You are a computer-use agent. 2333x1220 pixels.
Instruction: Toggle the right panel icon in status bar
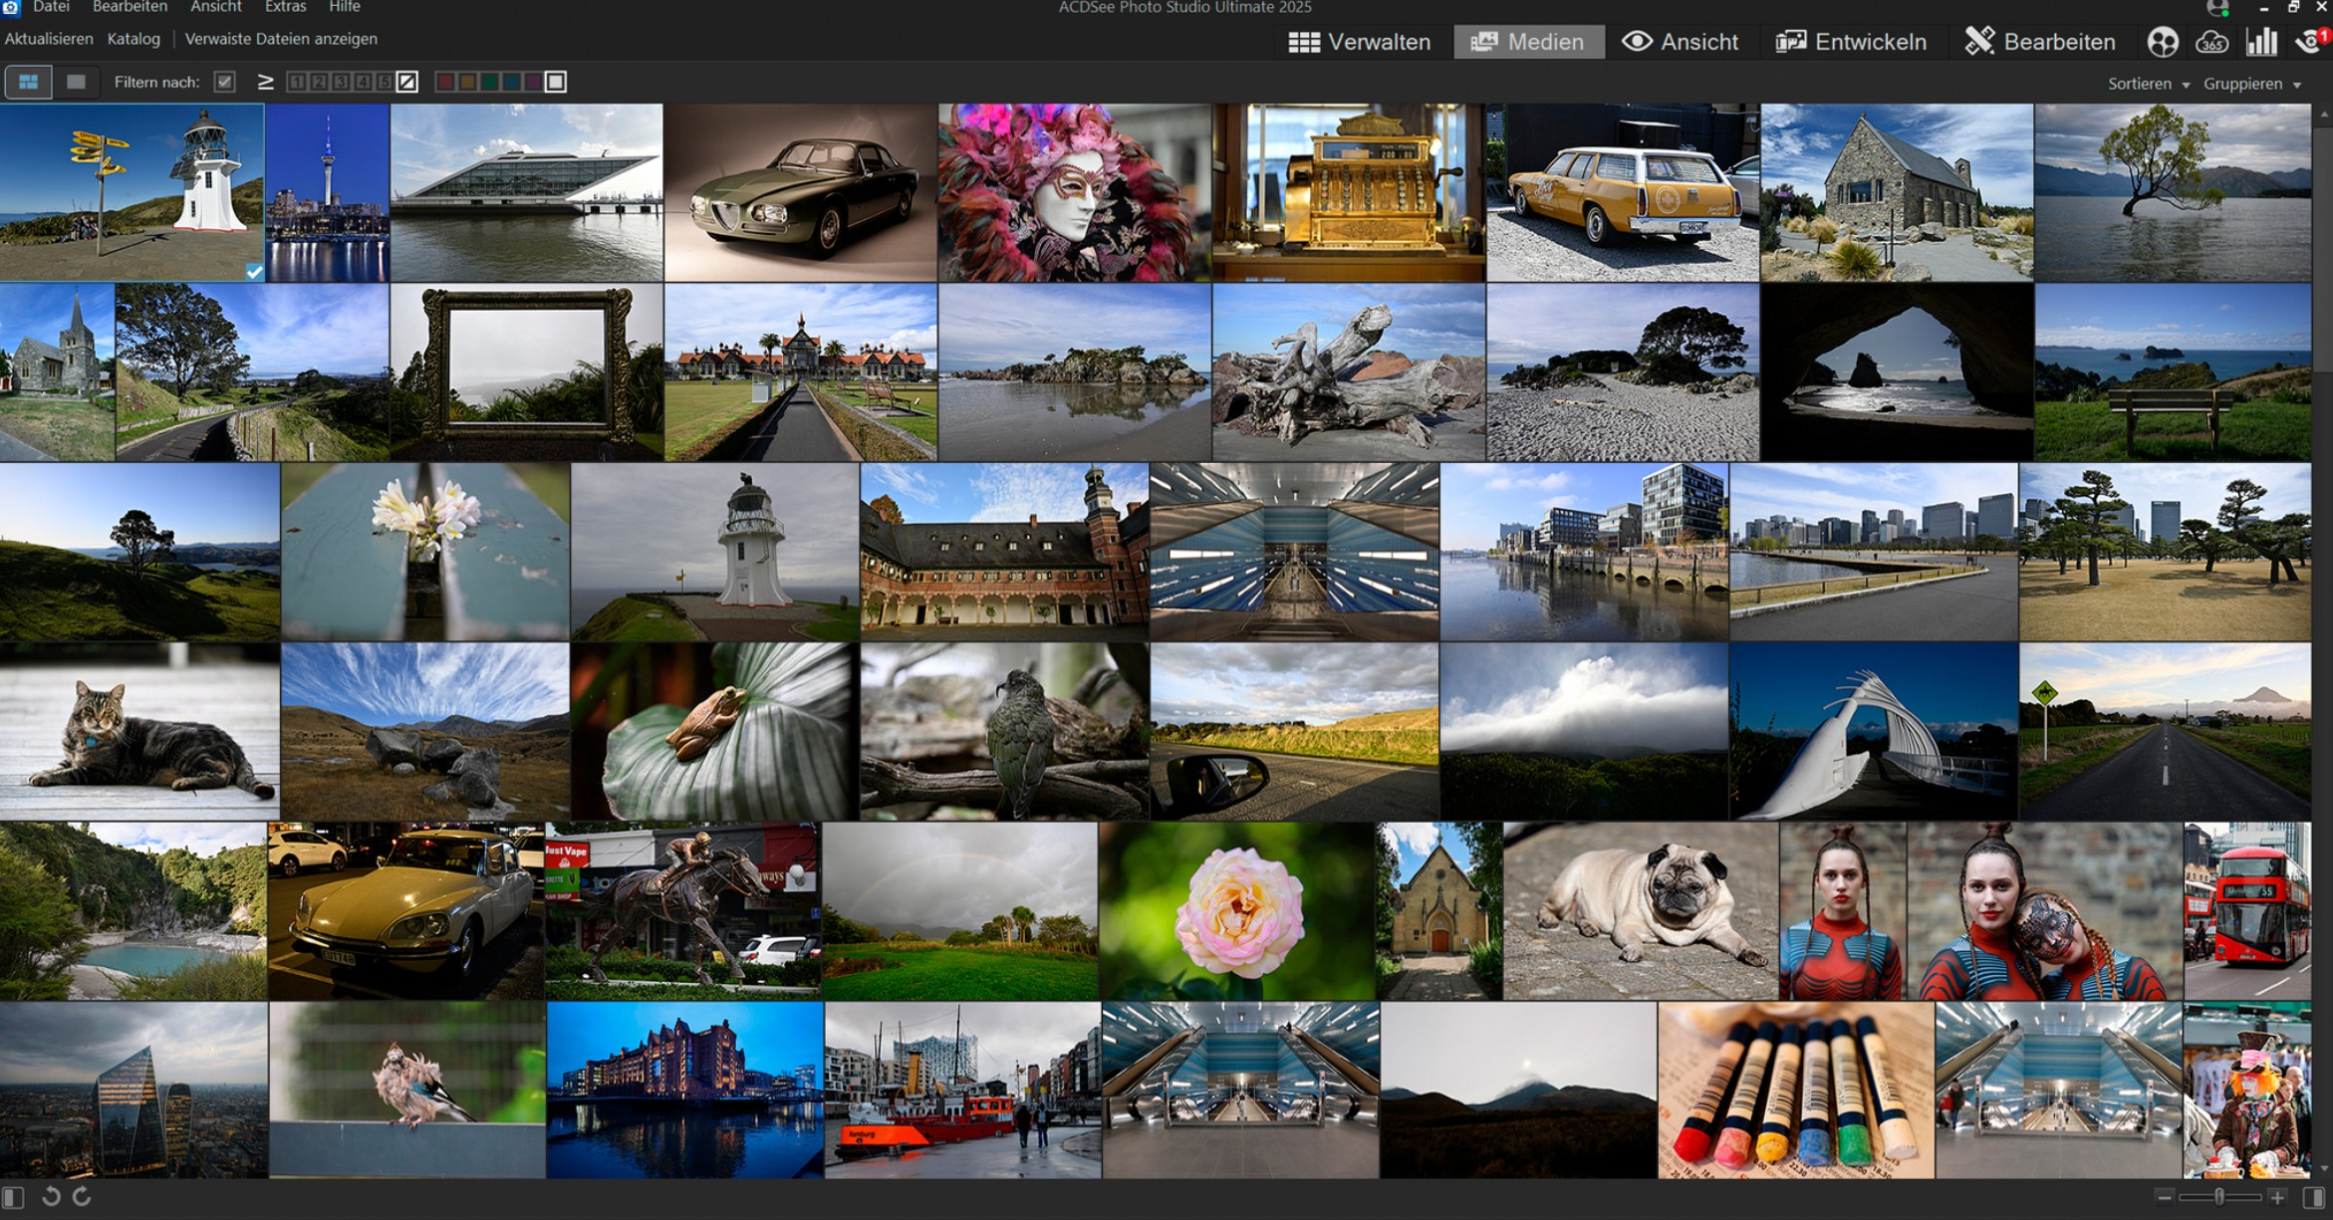[2314, 1197]
